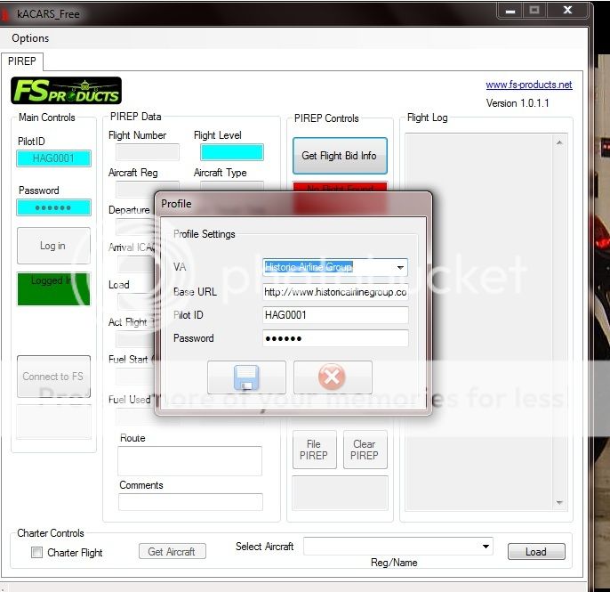The height and width of the screenshot is (592, 610).
Task: Click the Profile dialog title bar
Action: click(x=293, y=204)
